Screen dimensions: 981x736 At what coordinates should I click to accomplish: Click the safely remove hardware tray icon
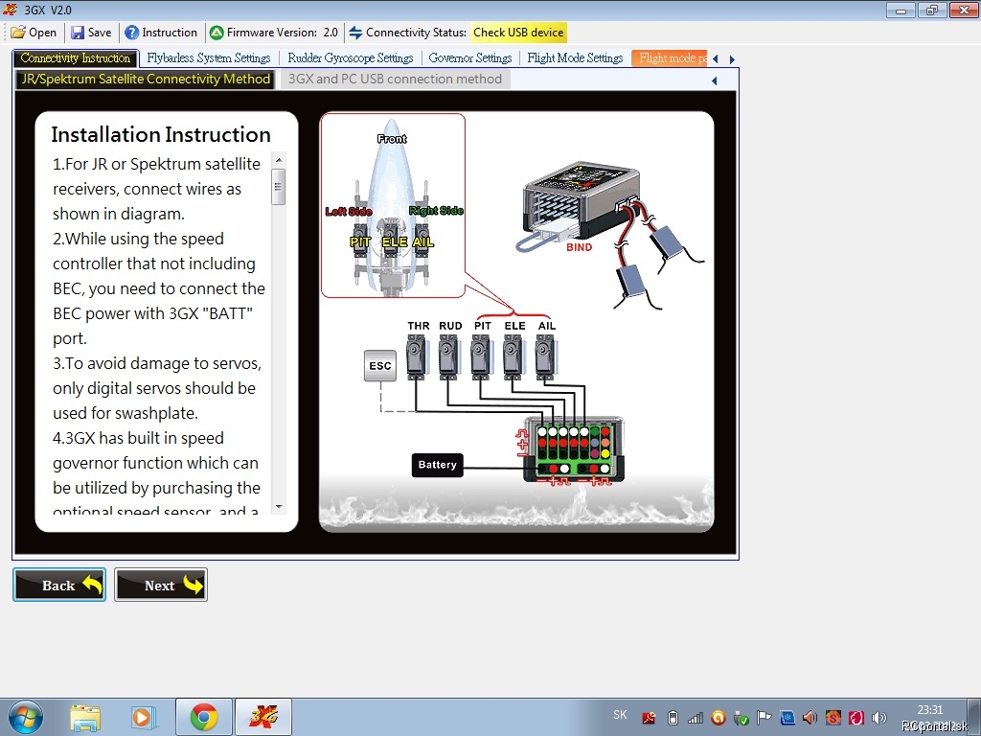741,718
